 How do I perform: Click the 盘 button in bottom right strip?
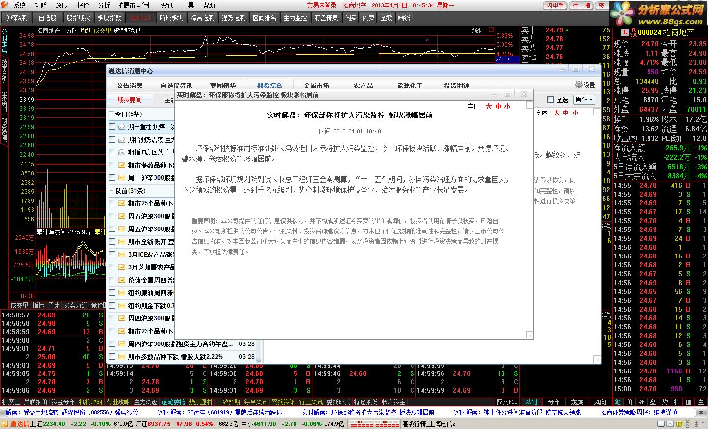(653, 402)
